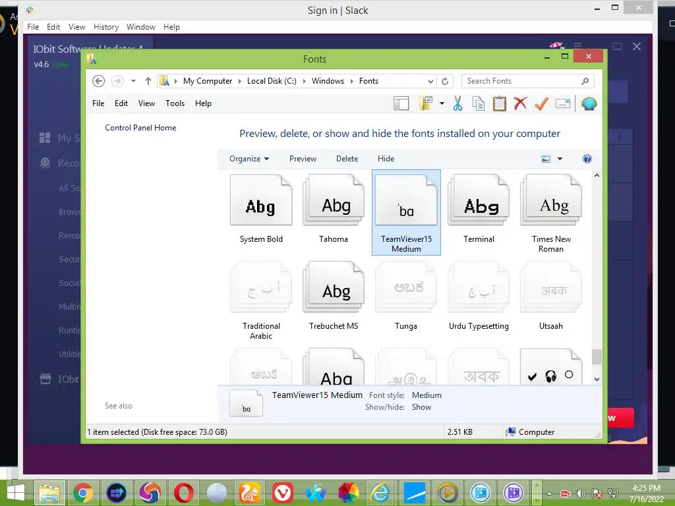Select the Tunga font
Image resolution: width=675 pixels, height=506 pixels.
[406, 296]
